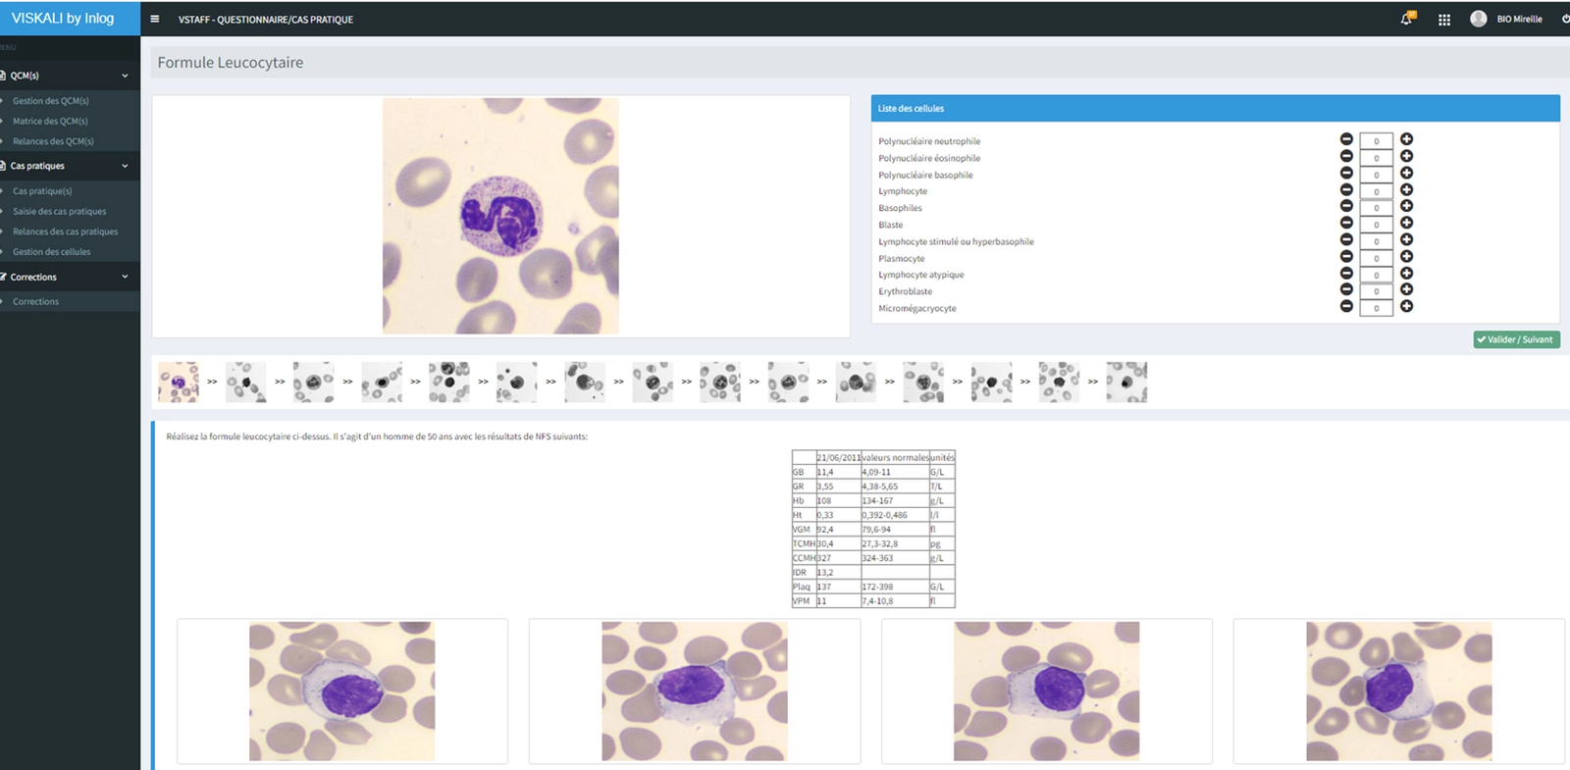
Task: Toggle the hamburger menu icon
Action: (x=154, y=19)
